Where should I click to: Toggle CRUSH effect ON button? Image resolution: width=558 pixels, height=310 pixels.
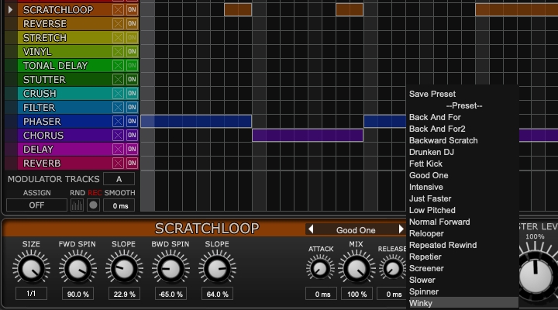132,93
